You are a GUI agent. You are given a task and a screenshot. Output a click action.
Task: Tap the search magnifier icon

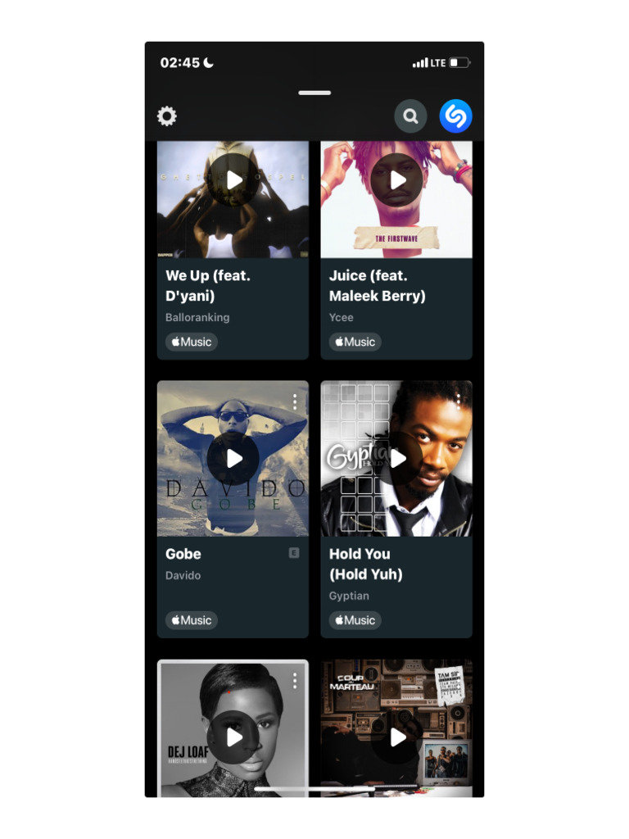tap(410, 116)
